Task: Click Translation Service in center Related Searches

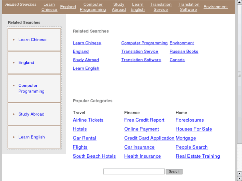Action: pyautogui.click(x=140, y=51)
